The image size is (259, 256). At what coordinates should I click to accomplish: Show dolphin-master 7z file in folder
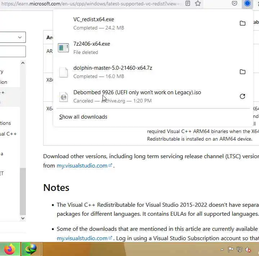click(242, 72)
